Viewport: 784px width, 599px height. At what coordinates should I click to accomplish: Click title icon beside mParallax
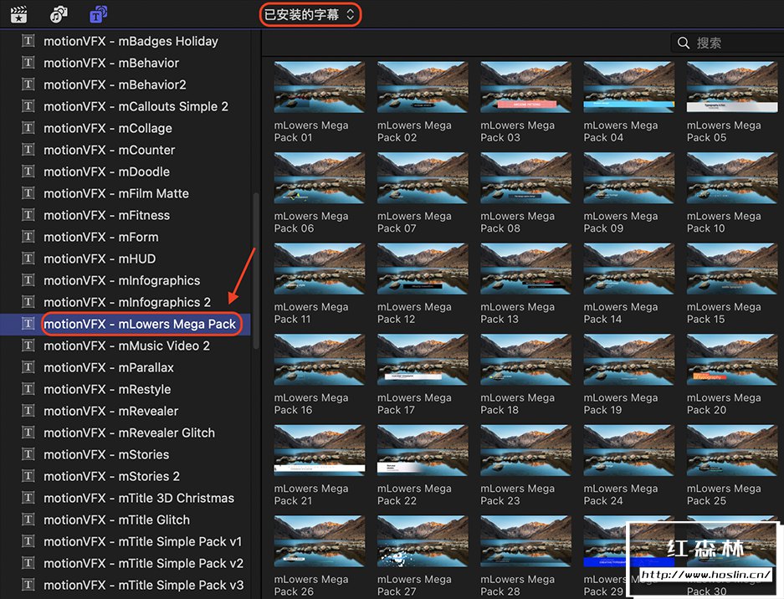(x=28, y=367)
